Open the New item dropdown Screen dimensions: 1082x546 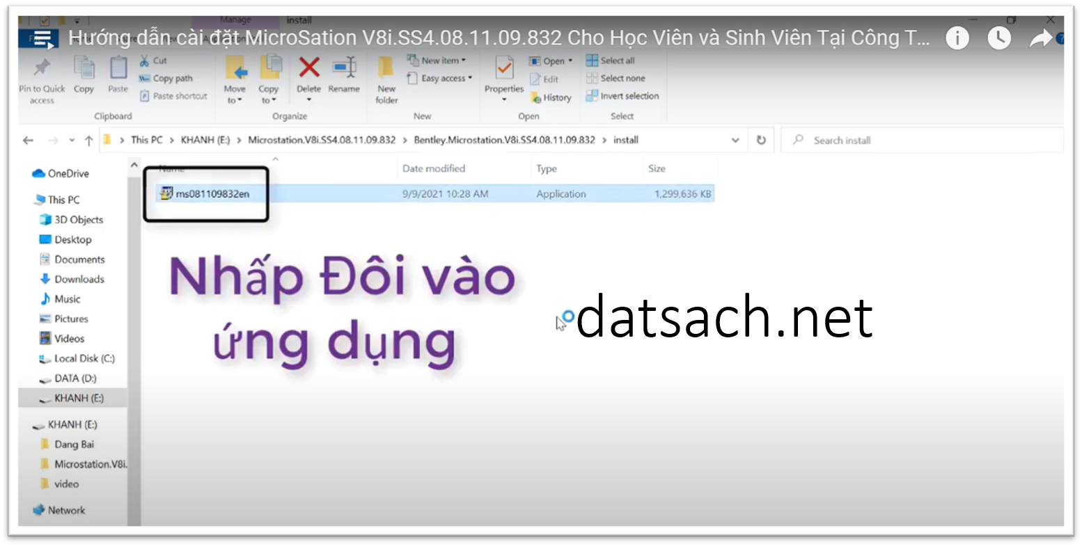pyautogui.click(x=437, y=61)
